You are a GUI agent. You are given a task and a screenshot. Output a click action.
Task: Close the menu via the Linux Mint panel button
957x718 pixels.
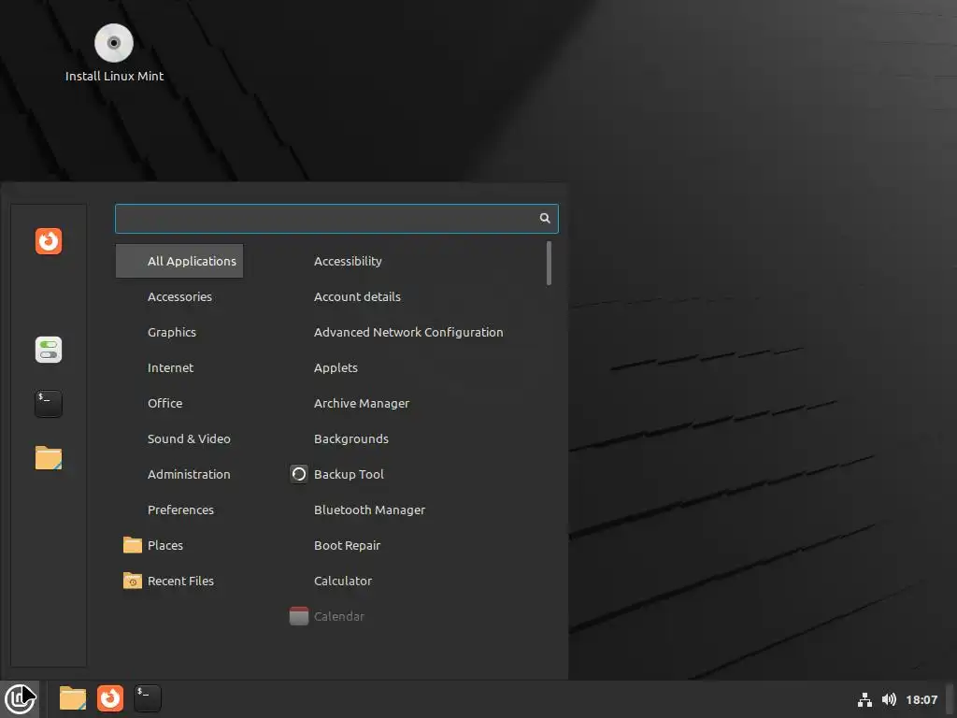click(20, 698)
